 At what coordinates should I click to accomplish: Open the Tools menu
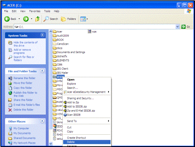click(x=47, y=11)
